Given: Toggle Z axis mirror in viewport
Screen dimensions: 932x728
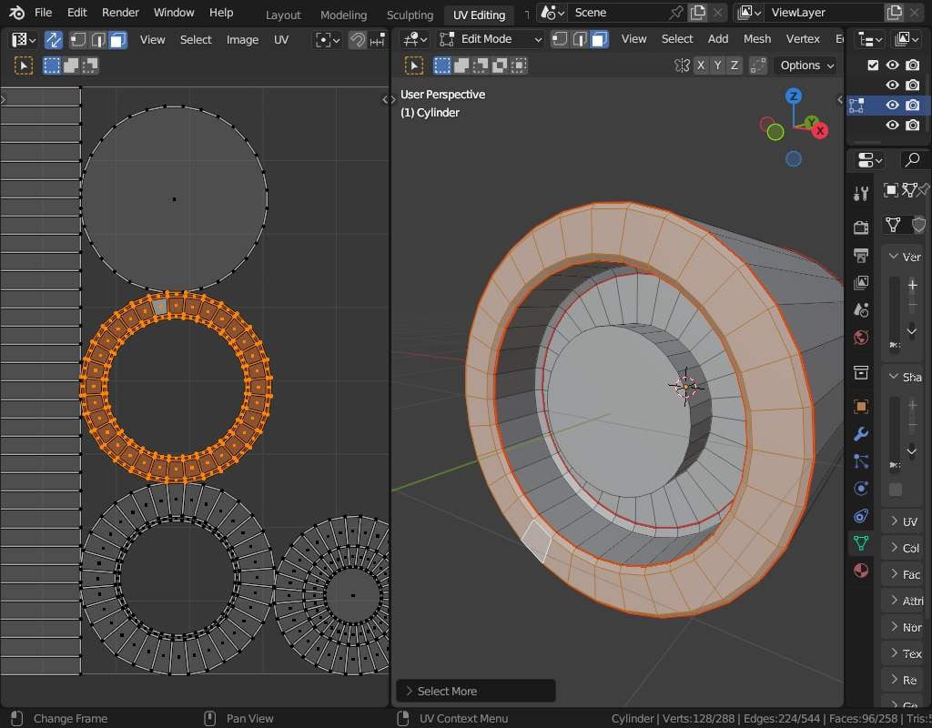Looking at the screenshot, I should click(734, 66).
